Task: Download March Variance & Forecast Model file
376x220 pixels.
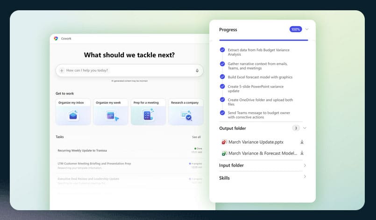Action: (x=302, y=153)
